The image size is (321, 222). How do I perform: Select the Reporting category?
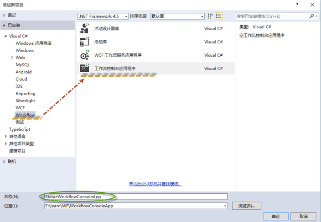[26, 94]
